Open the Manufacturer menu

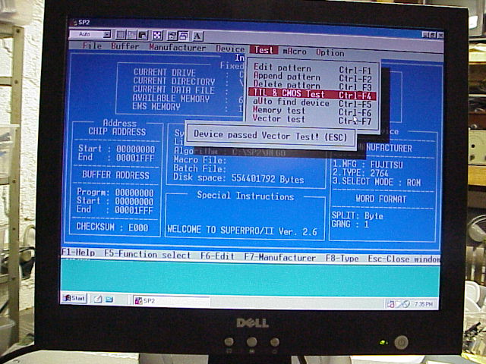(x=177, y=47)
